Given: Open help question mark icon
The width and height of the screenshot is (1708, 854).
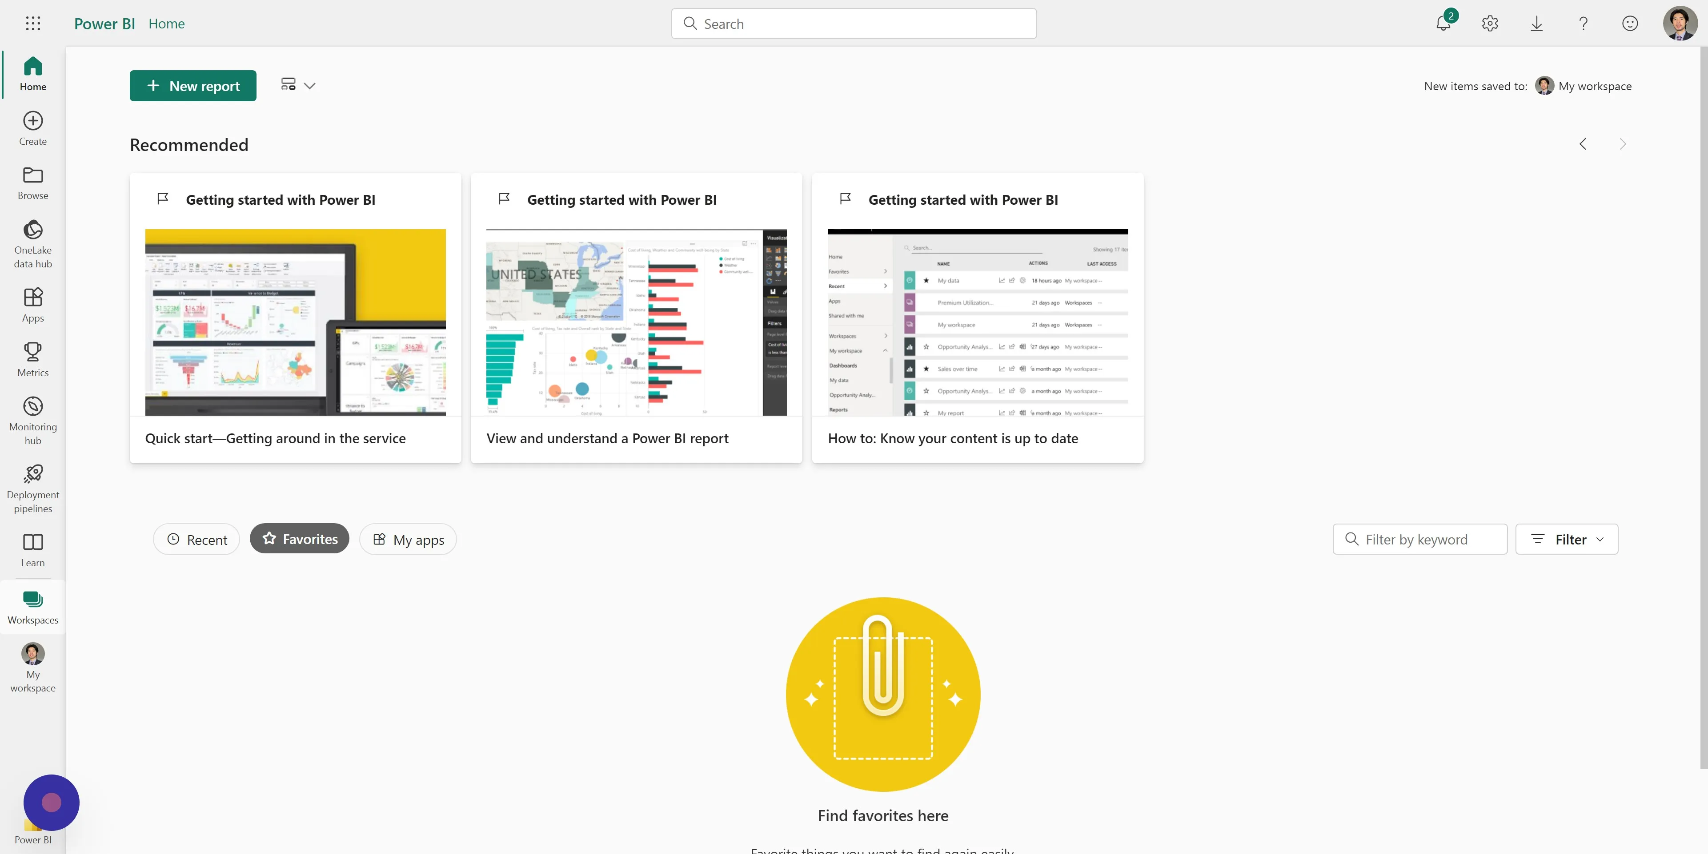Looking at the screenshot, I should (1584, 24).
